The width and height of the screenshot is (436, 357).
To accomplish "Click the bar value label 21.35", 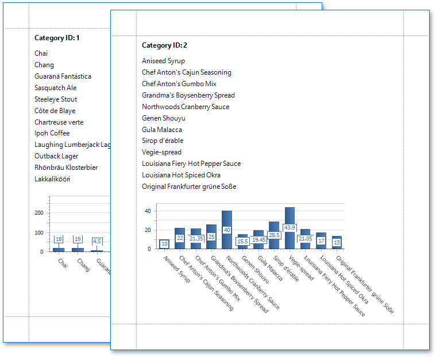I will coord(196,238).
